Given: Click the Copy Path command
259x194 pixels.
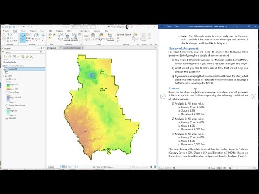Looking at the screenshot, I should tap(12, 41).
